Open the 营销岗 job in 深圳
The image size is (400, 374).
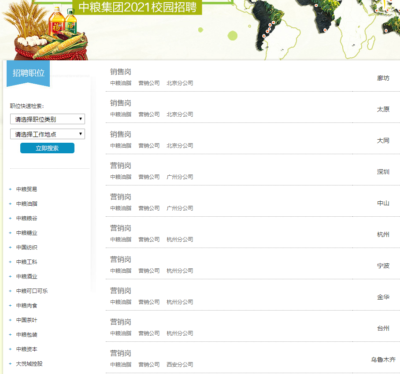[120, 166]
